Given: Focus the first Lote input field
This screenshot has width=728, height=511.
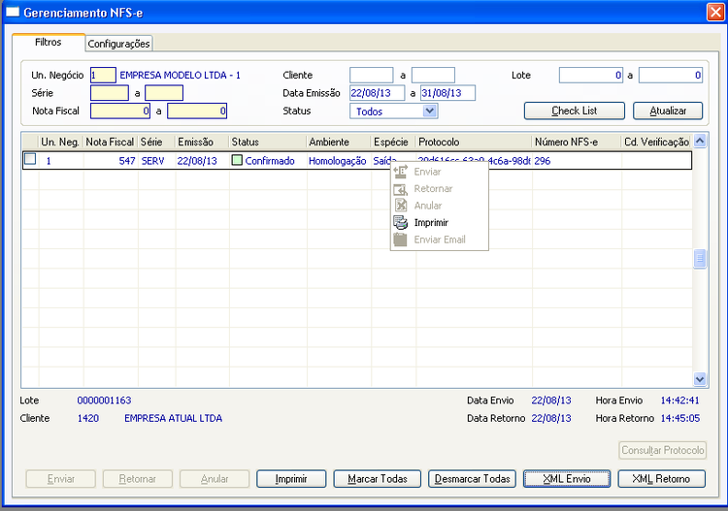Looking at the screenshot, I should [x=591, y=75].
